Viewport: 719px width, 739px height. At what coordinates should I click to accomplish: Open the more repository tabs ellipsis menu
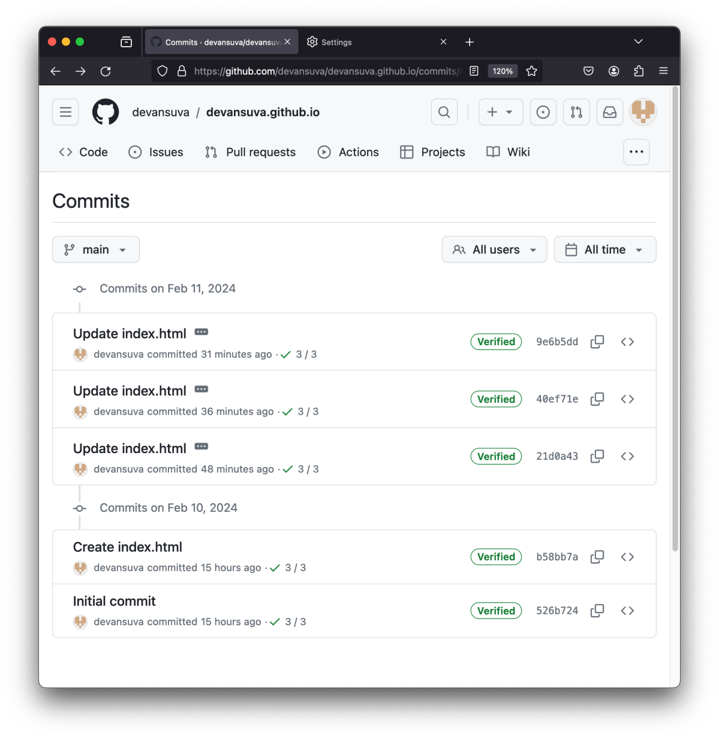click(x=636, y=152)
